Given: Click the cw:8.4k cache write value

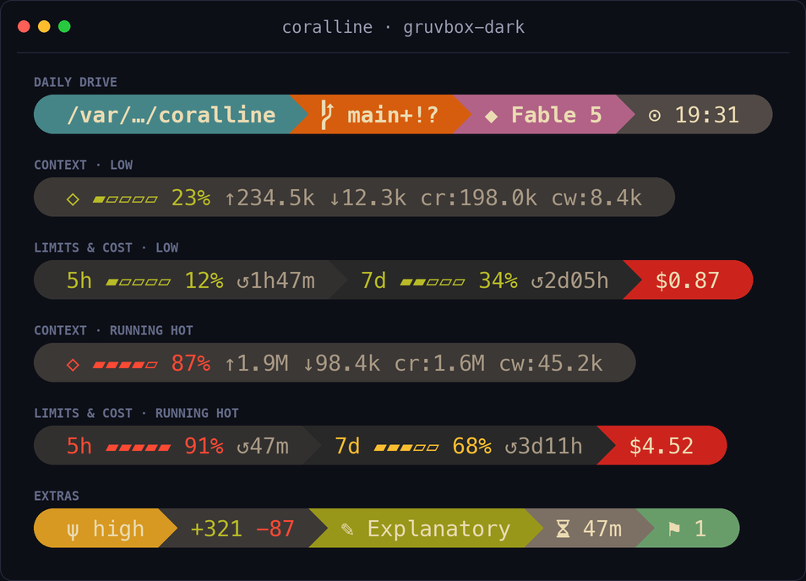Looking at the screenshot, I should click(x=596, y=198).
